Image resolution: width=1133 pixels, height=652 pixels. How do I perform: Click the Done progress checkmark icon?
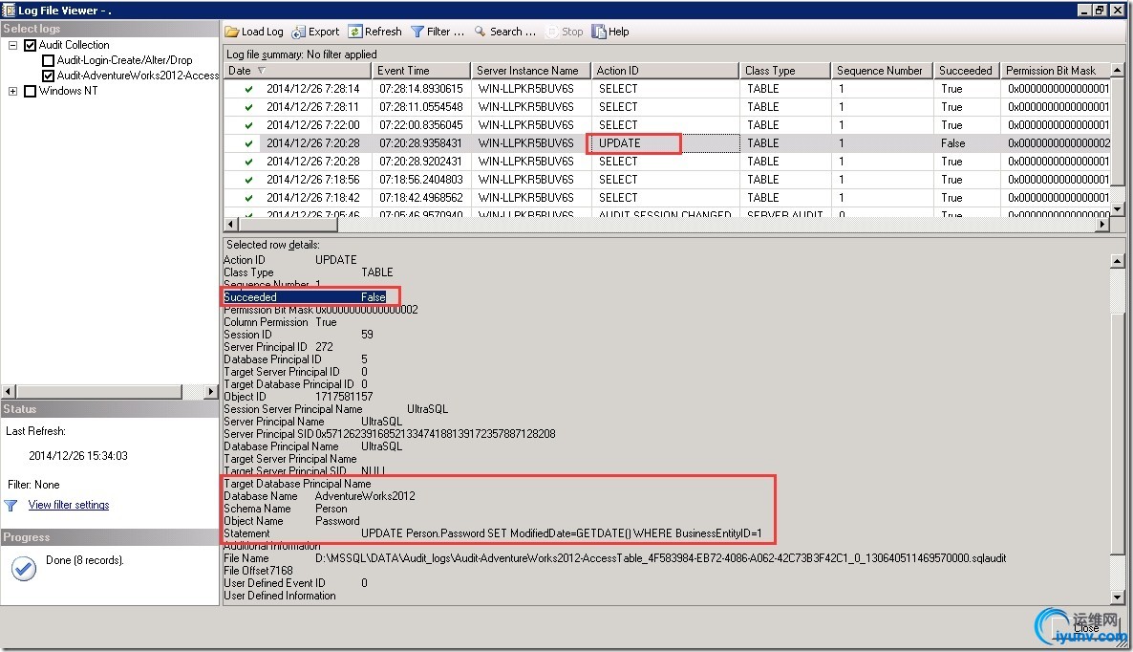24,569
